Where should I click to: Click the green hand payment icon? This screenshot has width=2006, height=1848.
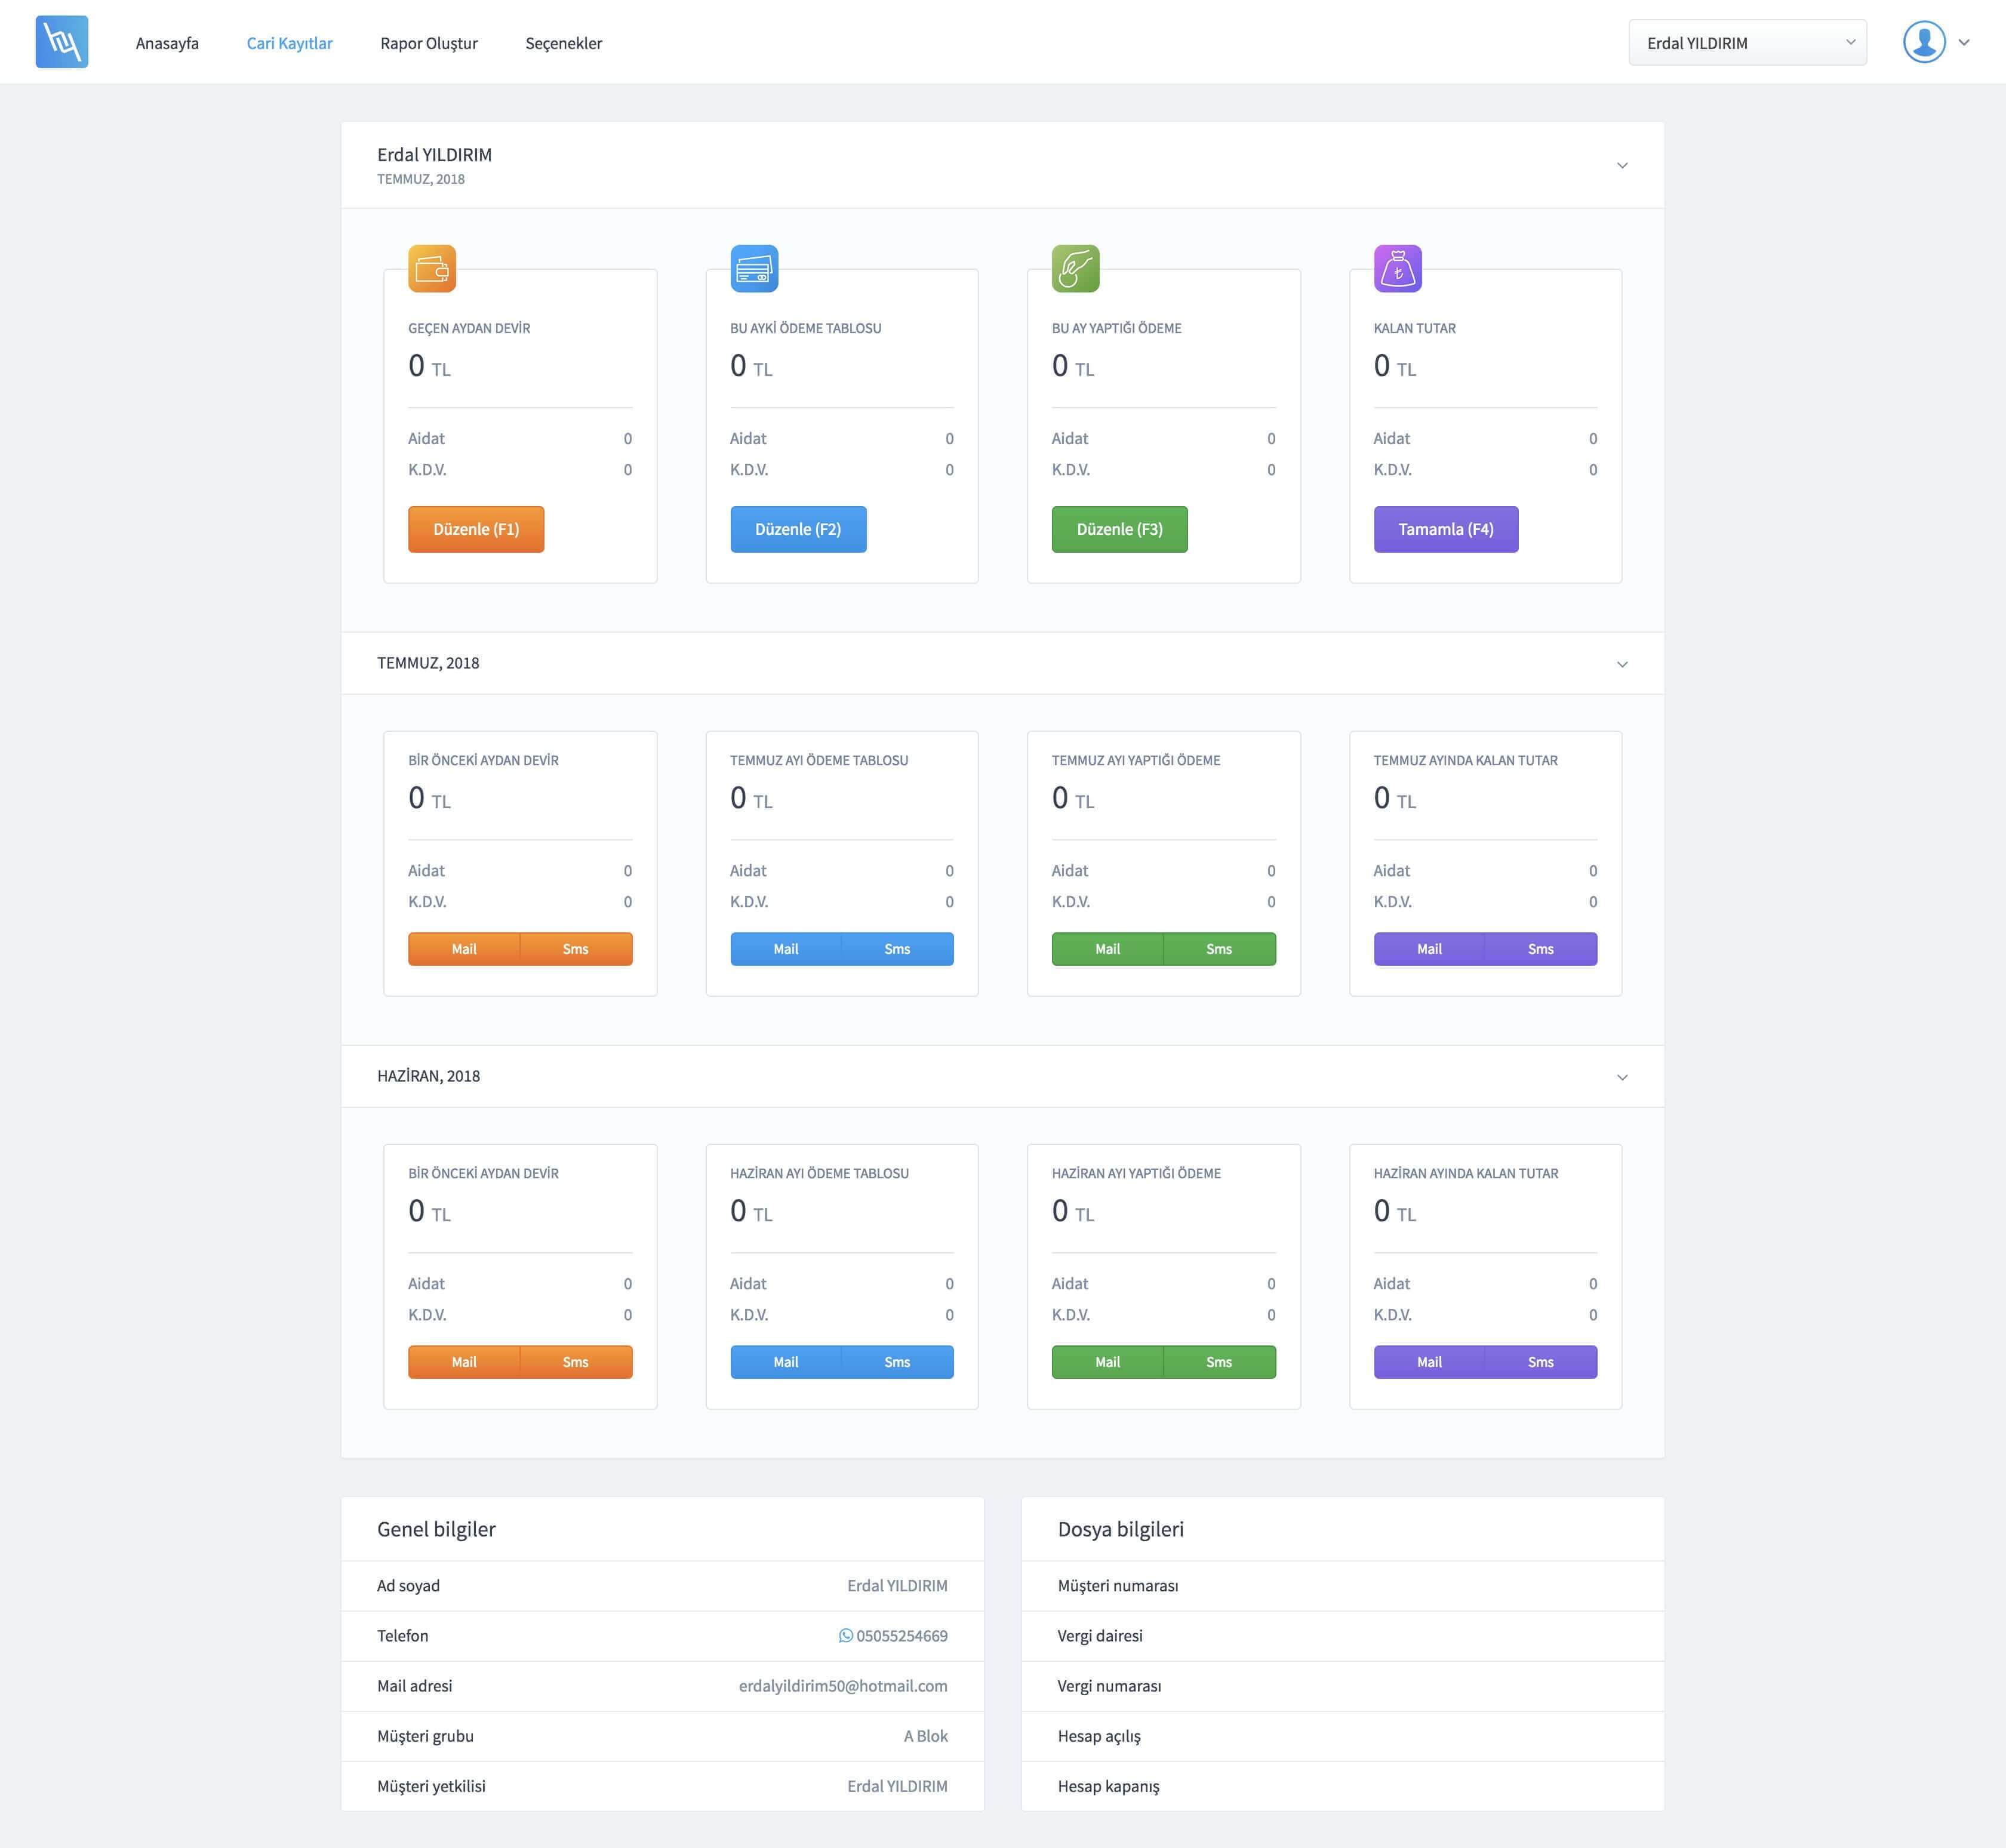pos(1075,269)
